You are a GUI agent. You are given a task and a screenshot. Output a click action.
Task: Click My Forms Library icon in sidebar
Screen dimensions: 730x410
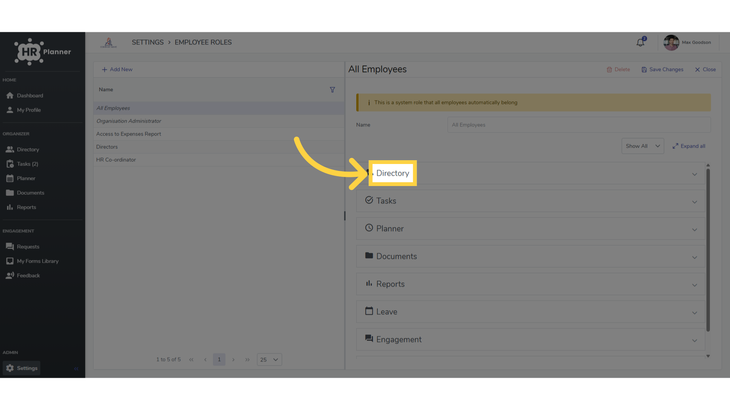point(10,261)
